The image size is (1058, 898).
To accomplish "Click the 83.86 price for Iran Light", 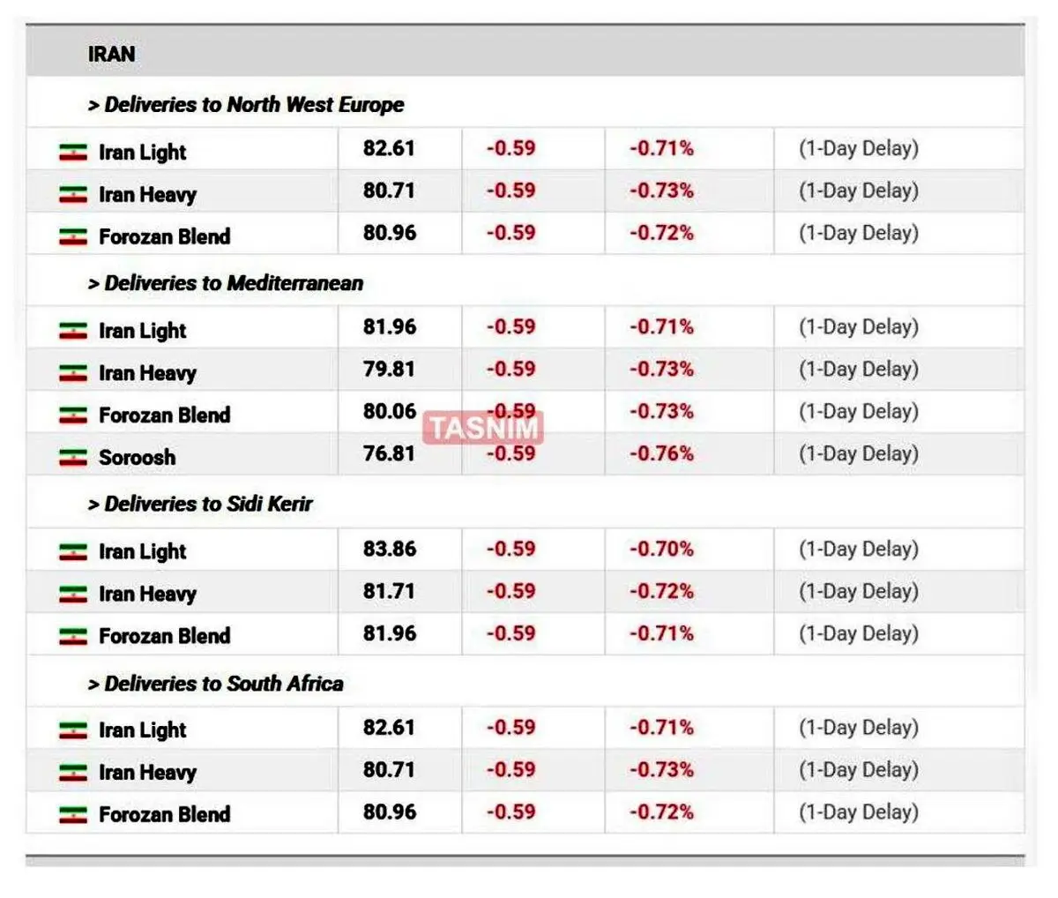I will [x=390, y=549].
